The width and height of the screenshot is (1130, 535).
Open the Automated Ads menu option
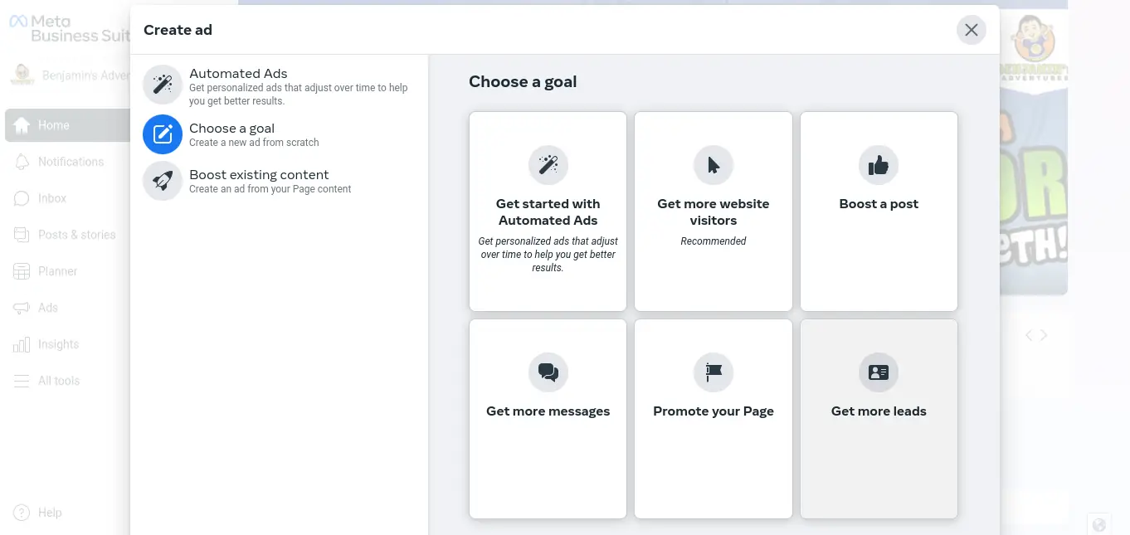238,74
